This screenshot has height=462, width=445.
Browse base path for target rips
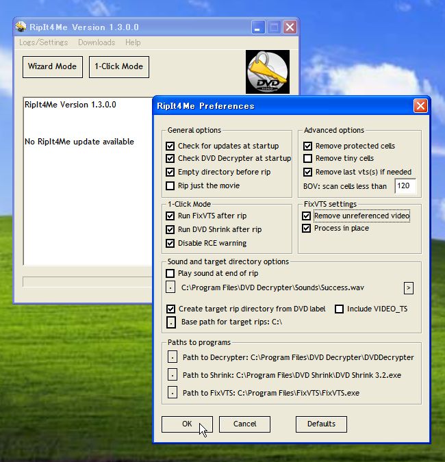click(x=171, y=322)
